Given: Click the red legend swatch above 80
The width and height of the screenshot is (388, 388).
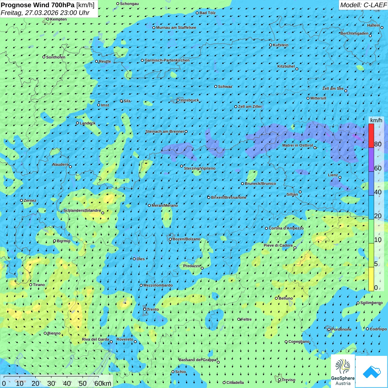Looking at the screenshot, I should pos(371,136).
